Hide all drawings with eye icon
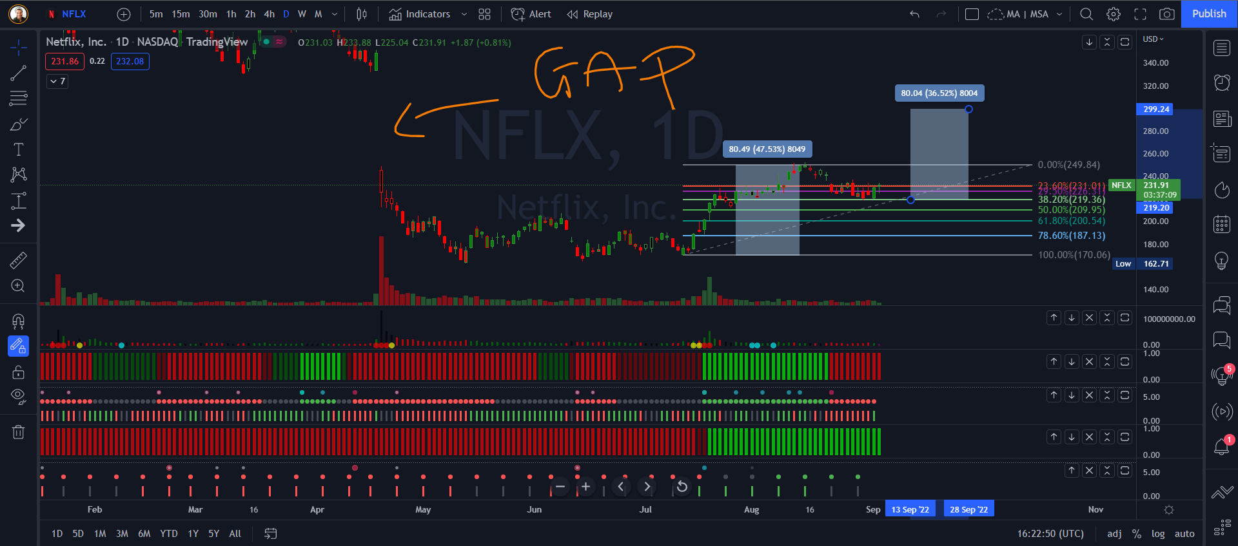Viewport: 1238px width, 546px height. pyautogui.click(x=18, y=397)
